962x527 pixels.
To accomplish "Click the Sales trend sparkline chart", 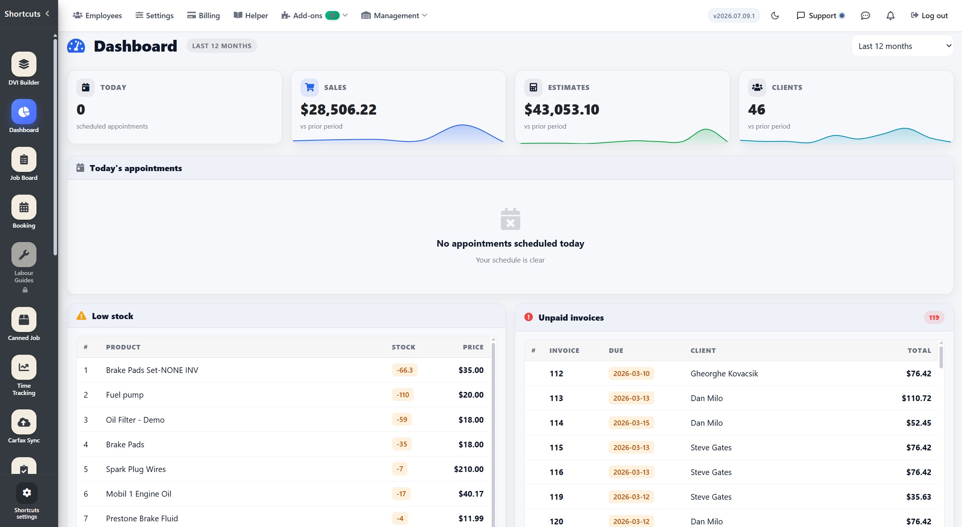I will [398, 134].
